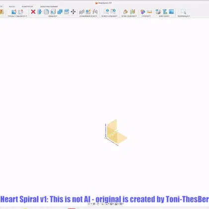Click the Pan hand icon in navigation bar
This screenshot has width=209, height=209.
(x=98, y=204)
